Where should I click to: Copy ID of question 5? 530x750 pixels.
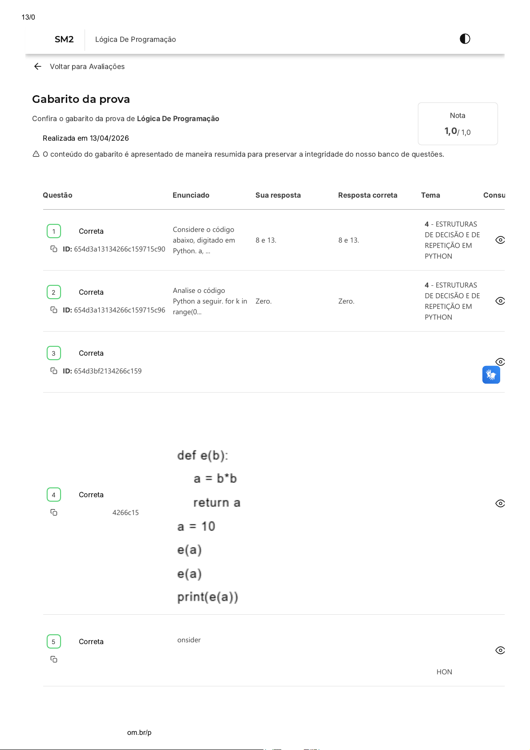click(54, 659)
